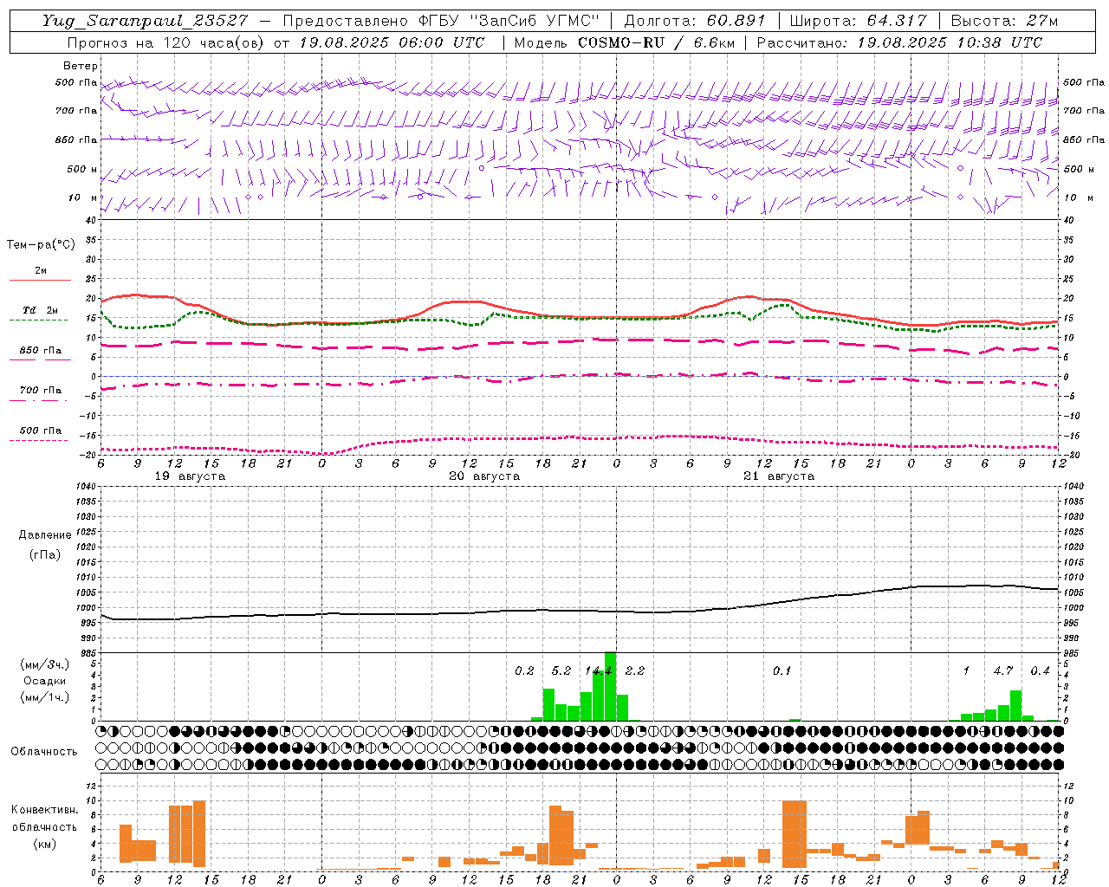Click the Тем-ра(°C) axis title
The width and height of the screenshot is (1109, 887).
click(41, 245)
